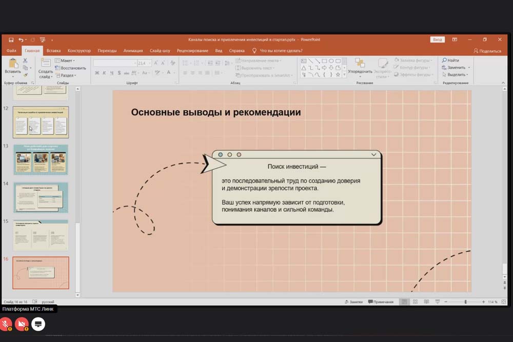Start presentation from beginning icon in title bar
This screenshot has height=342, width=513.
(x=42, y=39)
